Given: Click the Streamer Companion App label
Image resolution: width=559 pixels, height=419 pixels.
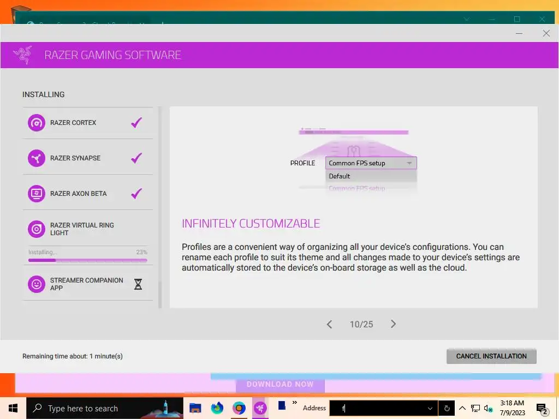Looking at the screenshot, I should (87, 284).
